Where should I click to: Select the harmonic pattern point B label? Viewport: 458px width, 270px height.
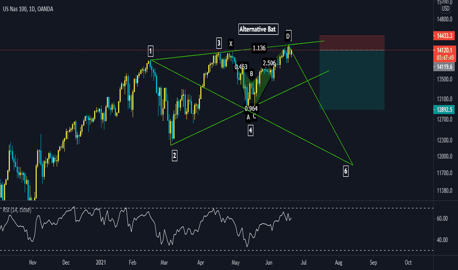tap(252, 74)
